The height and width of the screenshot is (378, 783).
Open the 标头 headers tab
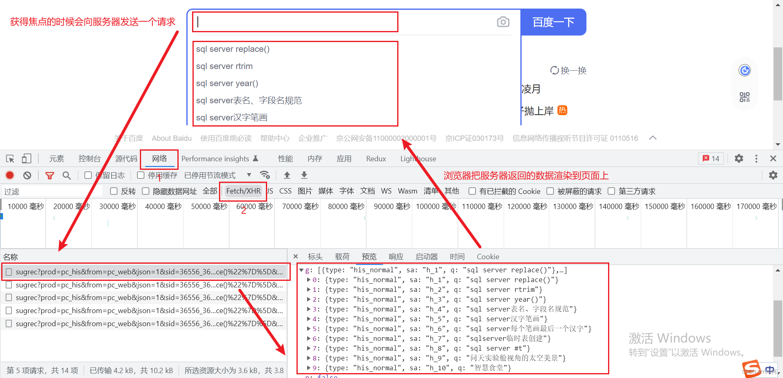(x=315, y=256)
